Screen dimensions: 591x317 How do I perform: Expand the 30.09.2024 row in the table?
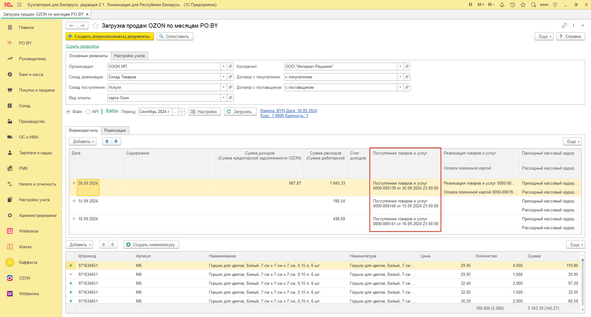tap(74, 183)
